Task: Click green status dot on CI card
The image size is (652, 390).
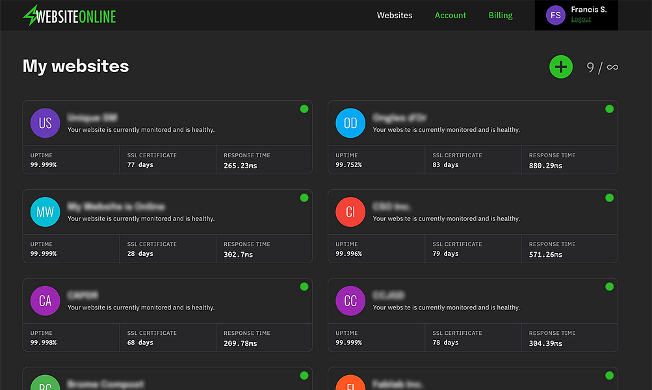Action: (610, 198)
